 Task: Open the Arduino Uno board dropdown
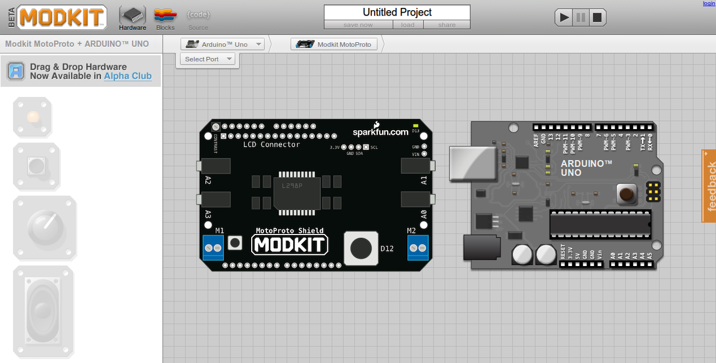[222, 44]
